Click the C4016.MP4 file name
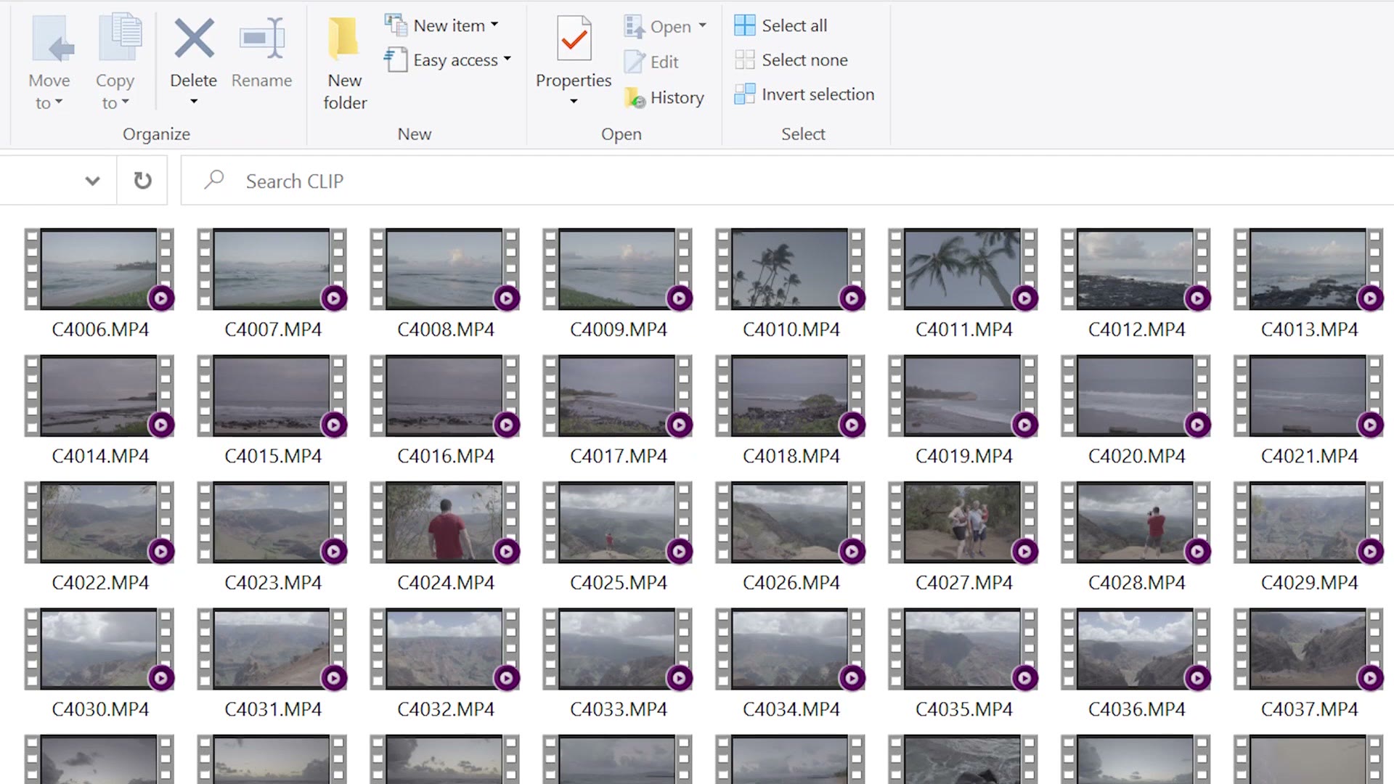1394x784 pixels. point(446,456)
